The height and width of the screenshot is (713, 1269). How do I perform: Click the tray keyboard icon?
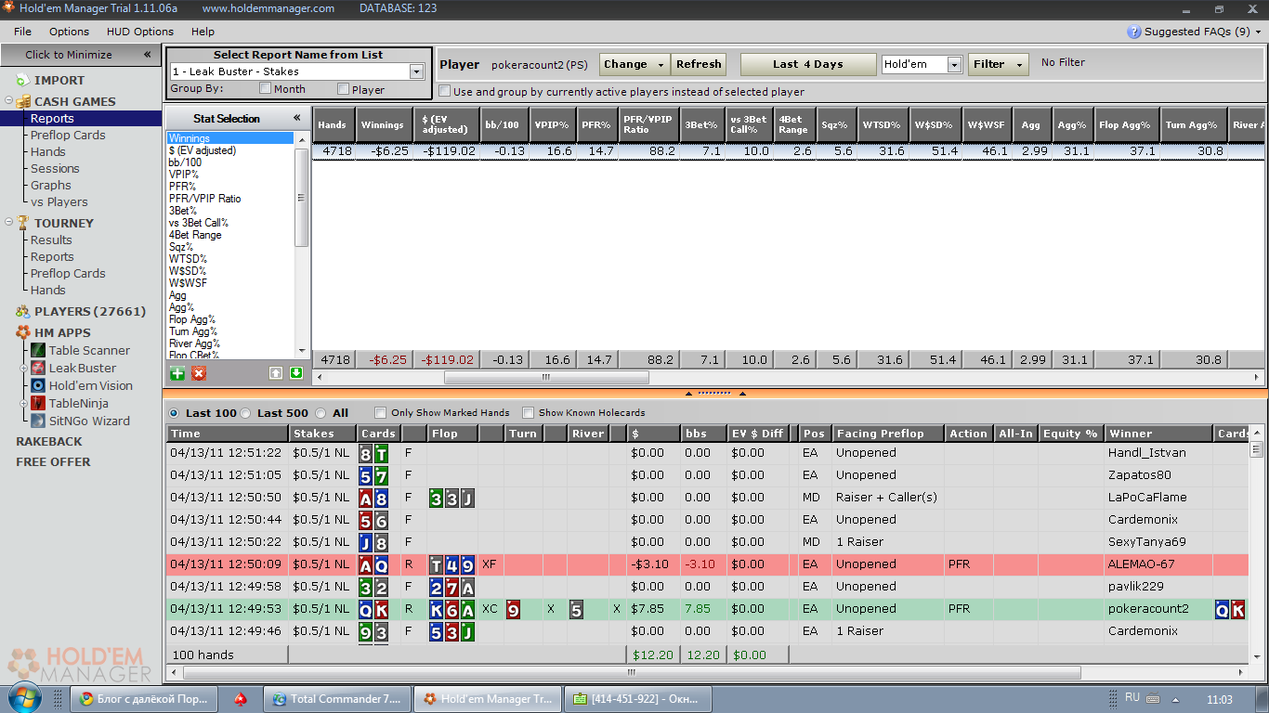[x=1153, y=699]
